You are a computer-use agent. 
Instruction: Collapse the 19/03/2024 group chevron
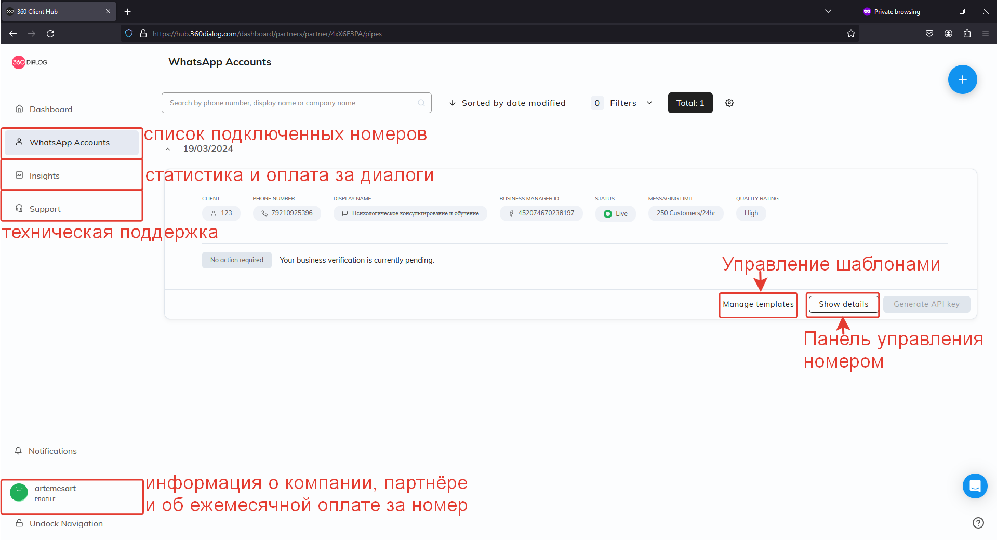[168, 149]
